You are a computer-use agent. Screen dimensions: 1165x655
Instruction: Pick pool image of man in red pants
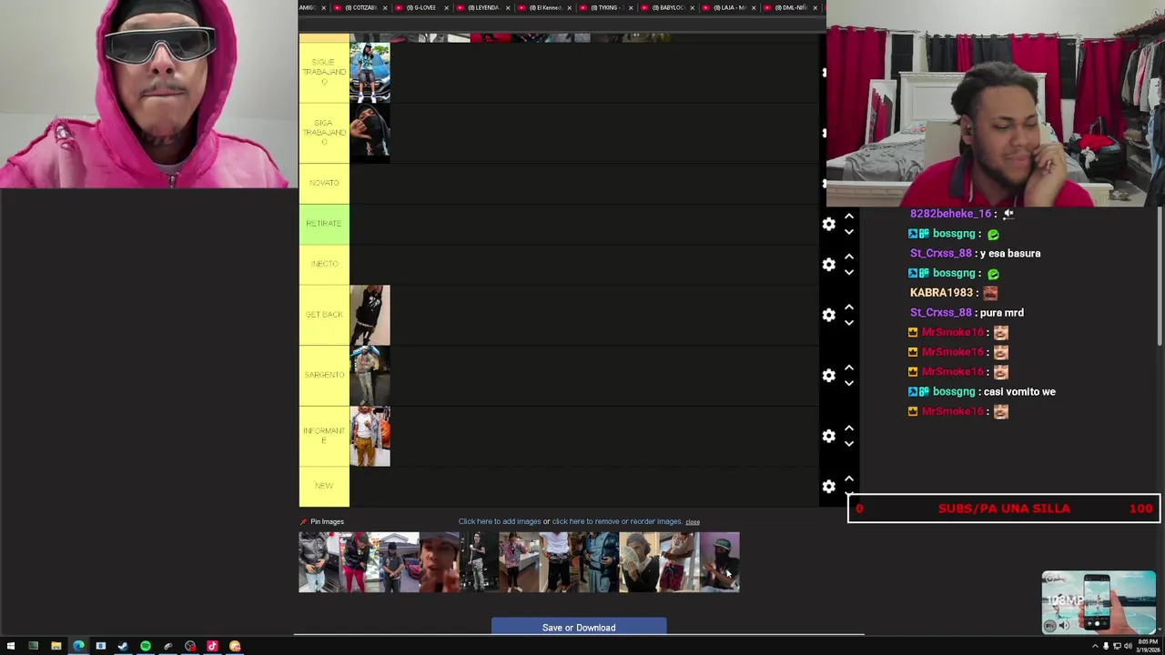tap(359, 562)
